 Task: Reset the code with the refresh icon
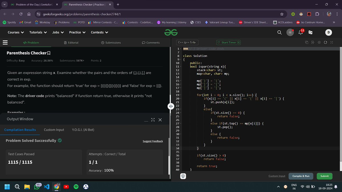pyautogui.click(x=325, y=42)
